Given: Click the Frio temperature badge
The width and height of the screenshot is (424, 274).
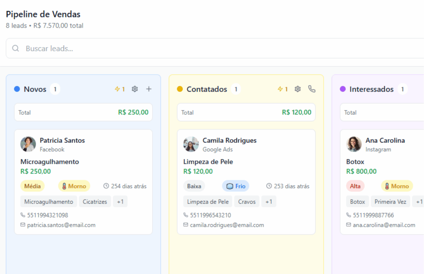Looking at the screenshot, I should coord(236,186).
